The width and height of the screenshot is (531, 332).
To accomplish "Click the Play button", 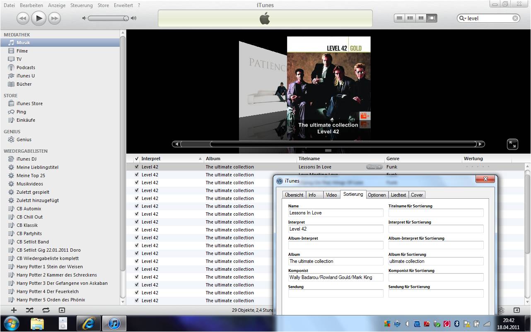I will [39, 18].
